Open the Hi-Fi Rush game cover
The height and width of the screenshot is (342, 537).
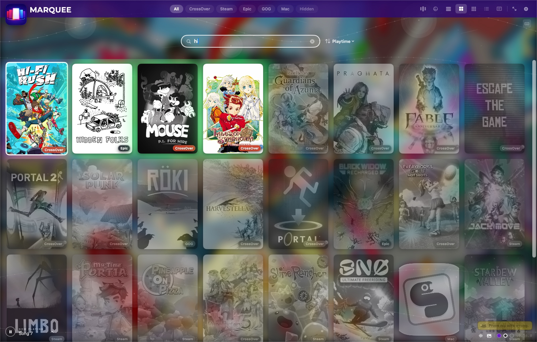pyautogui.click(x=37, y=109)
